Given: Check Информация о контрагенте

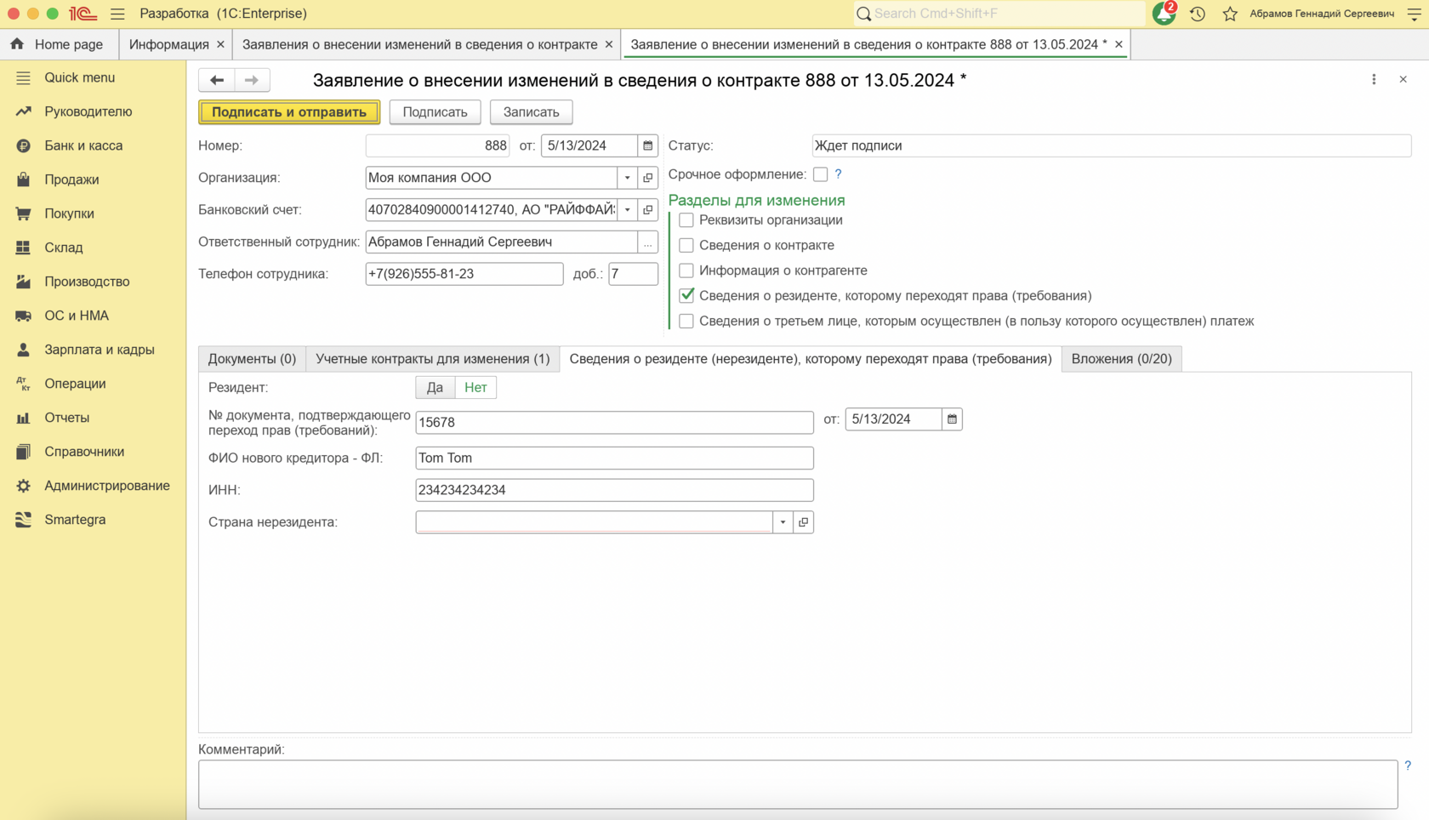Looking at the screenshot, I should point(686,270).
